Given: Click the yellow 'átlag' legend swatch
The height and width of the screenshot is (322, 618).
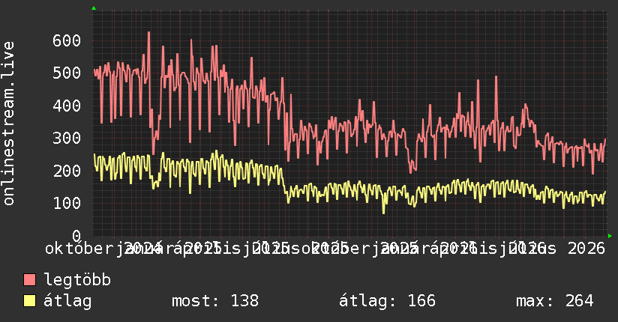Looking at the screenshot, I should [29, 300].
